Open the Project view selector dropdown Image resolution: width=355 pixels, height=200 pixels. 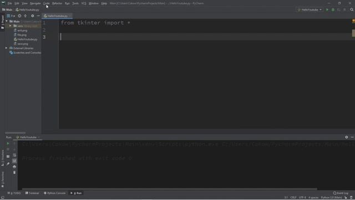(x=11, y=16)
